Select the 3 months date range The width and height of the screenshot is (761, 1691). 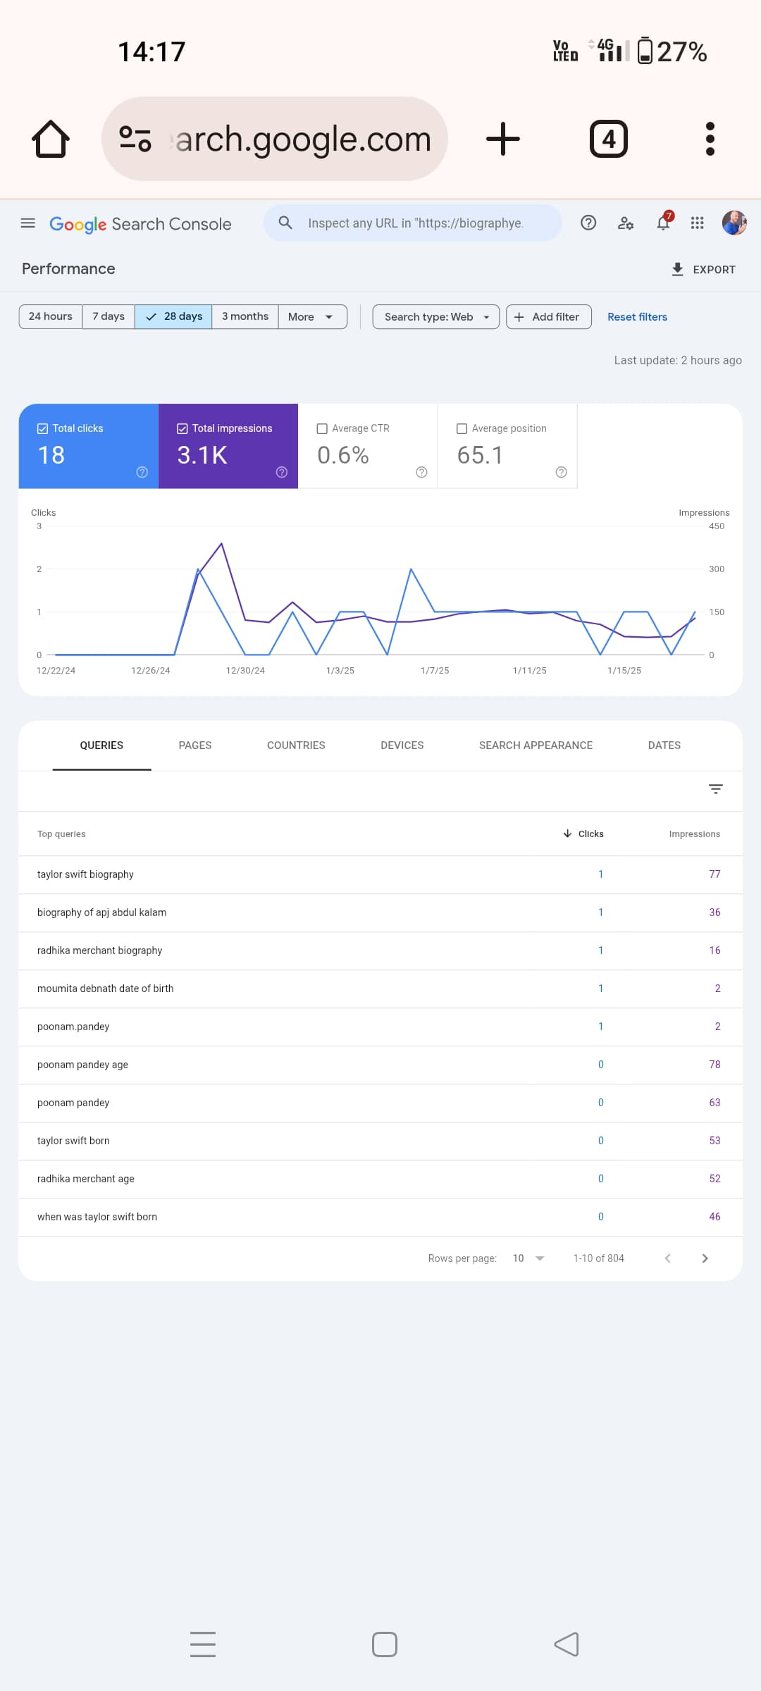click(x=245, y=316)
